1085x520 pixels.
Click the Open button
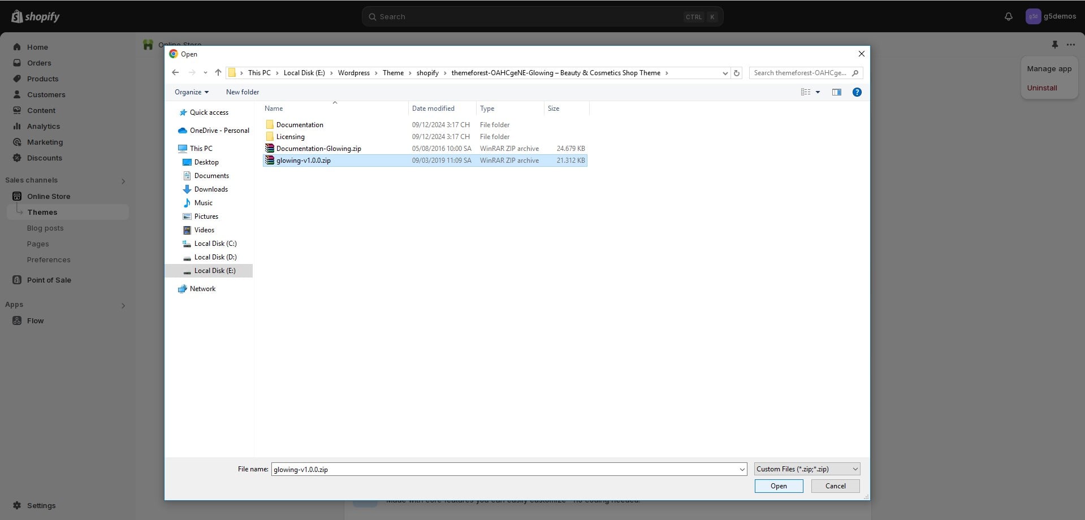[779, 486]
